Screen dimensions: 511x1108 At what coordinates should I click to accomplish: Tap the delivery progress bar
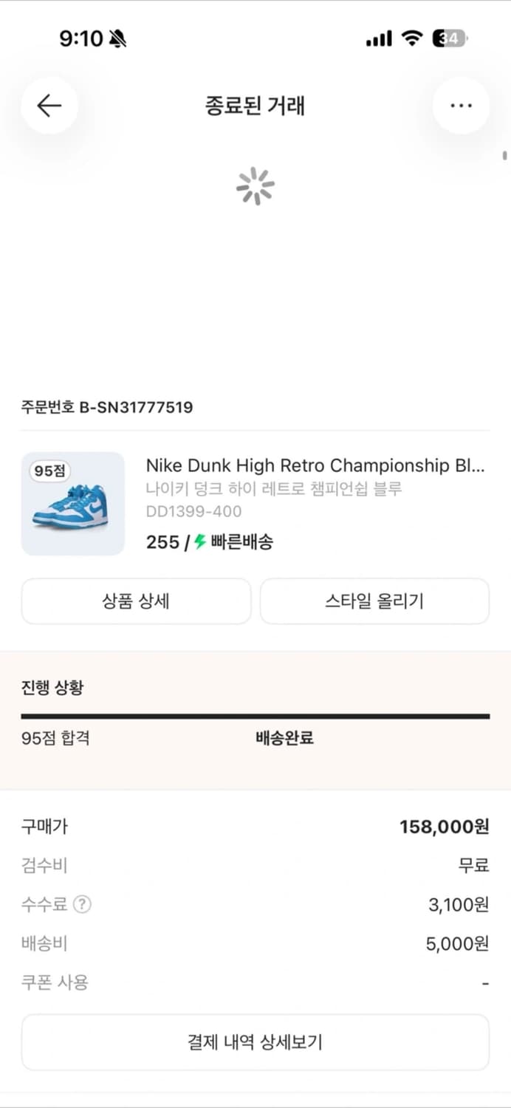pyautogui.click(x=255, y=714)
